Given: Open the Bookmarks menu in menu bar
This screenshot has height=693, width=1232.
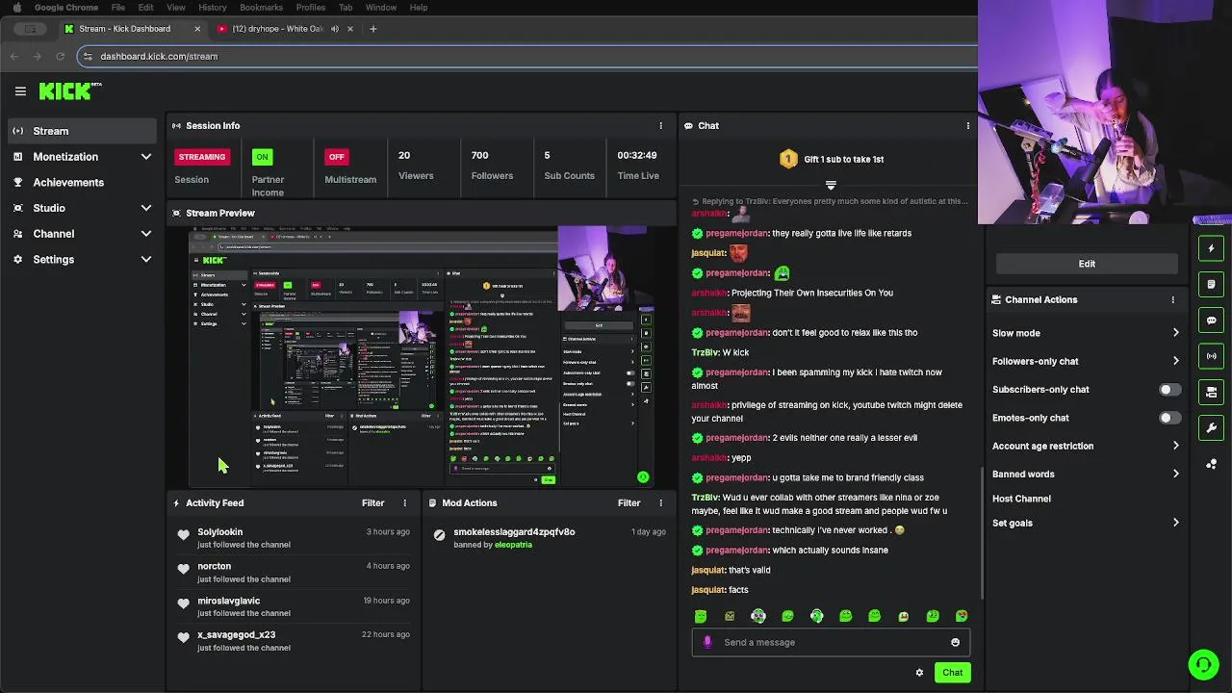Looking at the screenshot, I should pos(261,8).
